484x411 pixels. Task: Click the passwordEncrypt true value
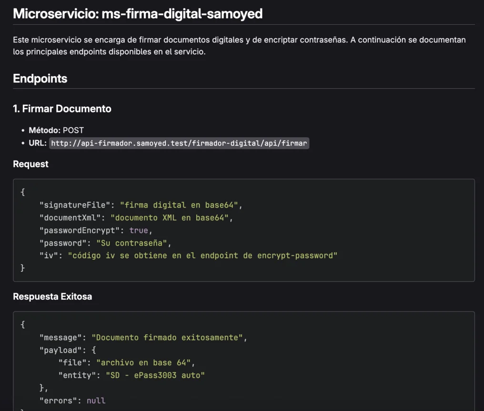tap(139, 230)
